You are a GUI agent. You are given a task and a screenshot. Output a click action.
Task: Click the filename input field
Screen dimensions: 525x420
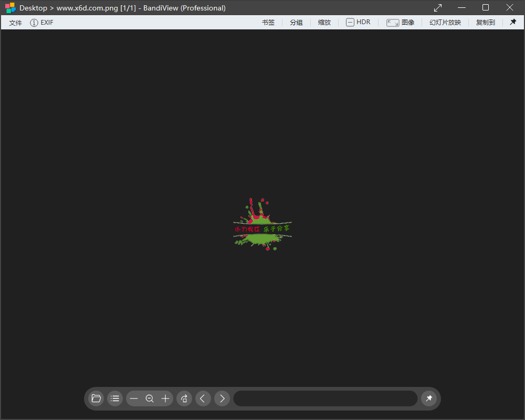325,398
